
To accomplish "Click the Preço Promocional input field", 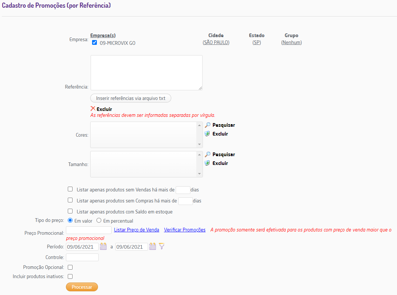I will [x=89, y=230].
